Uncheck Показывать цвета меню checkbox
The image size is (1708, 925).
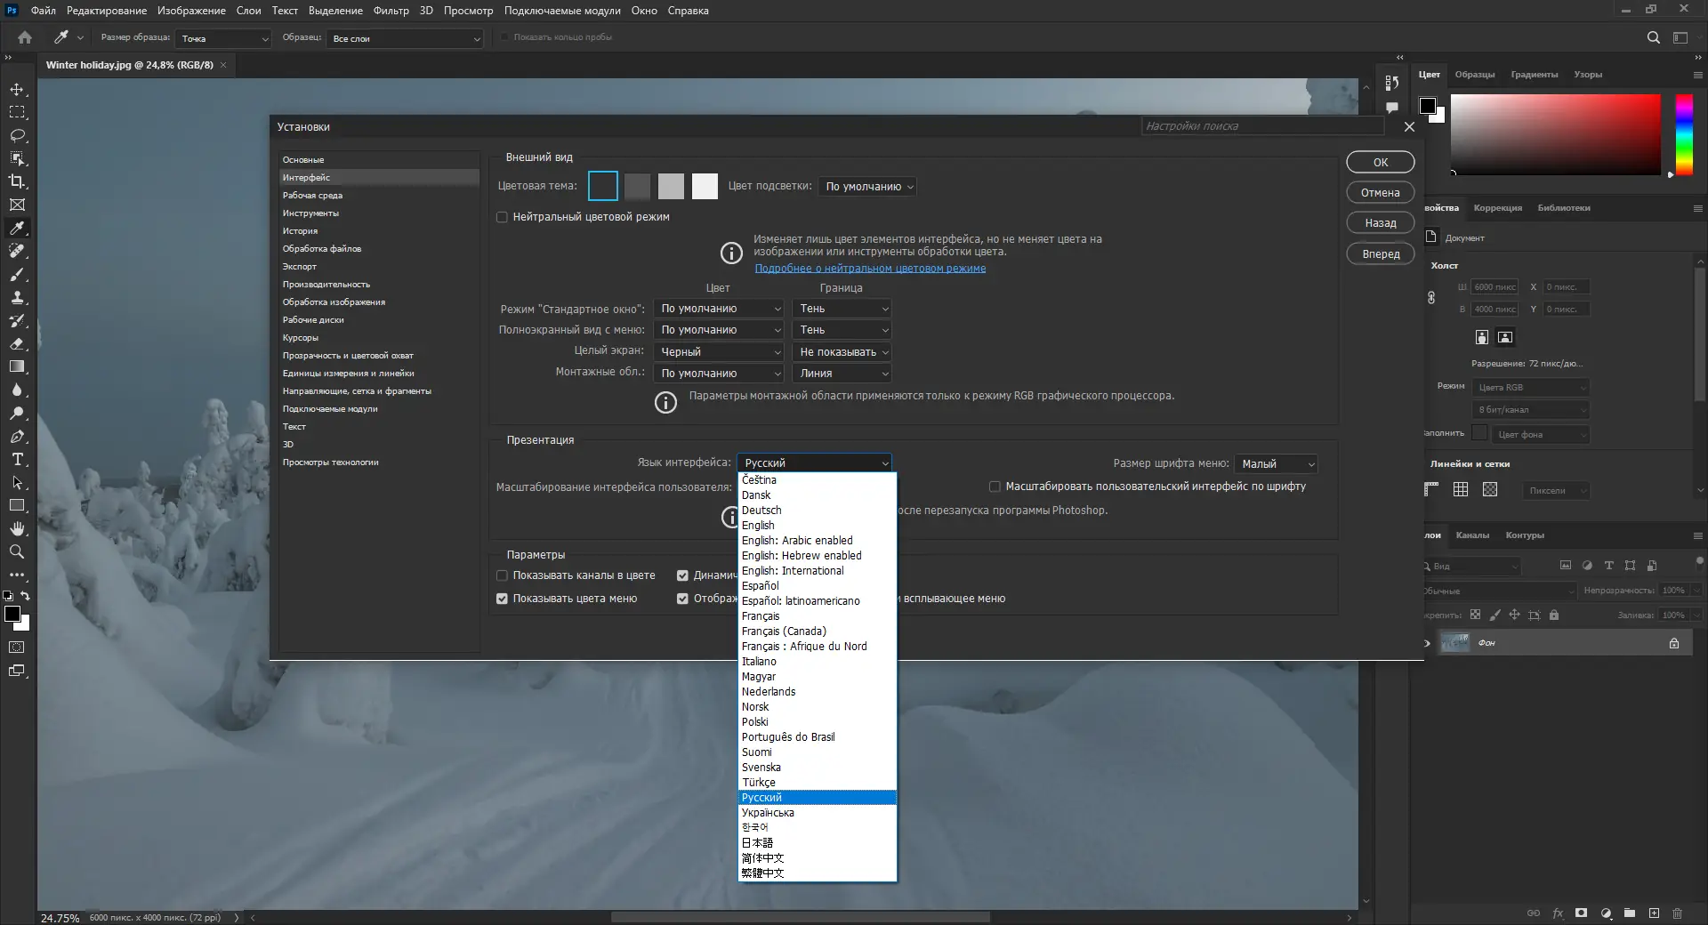pos(502,599)
